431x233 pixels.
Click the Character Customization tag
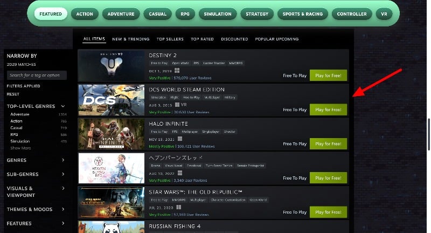coord(228,200)
